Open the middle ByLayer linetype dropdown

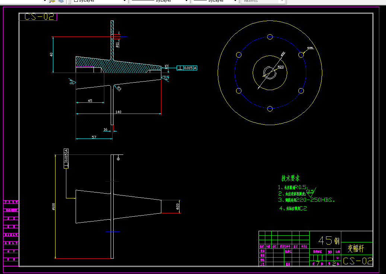(159, 1)
